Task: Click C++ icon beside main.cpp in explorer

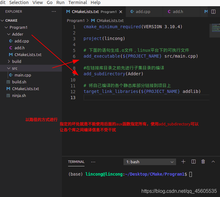Action: pos(11,75)
